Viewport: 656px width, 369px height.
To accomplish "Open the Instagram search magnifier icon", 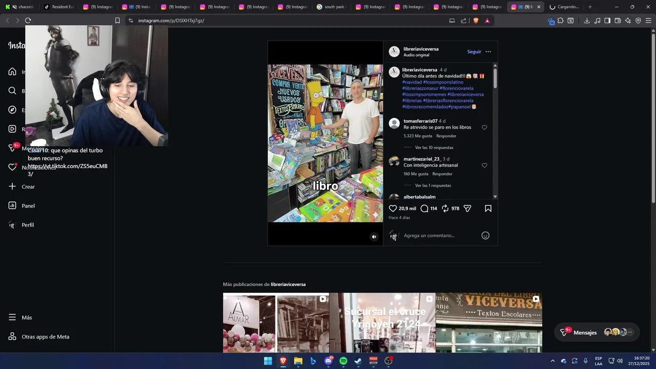I will [12, 91].
